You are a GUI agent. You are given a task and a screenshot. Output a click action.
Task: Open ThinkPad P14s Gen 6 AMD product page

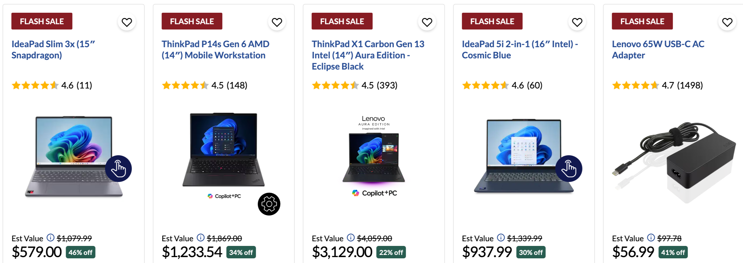pos(215,50)
